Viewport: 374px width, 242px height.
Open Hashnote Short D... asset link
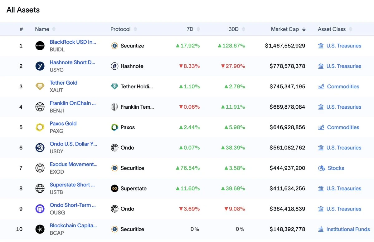tap(72, 62)
